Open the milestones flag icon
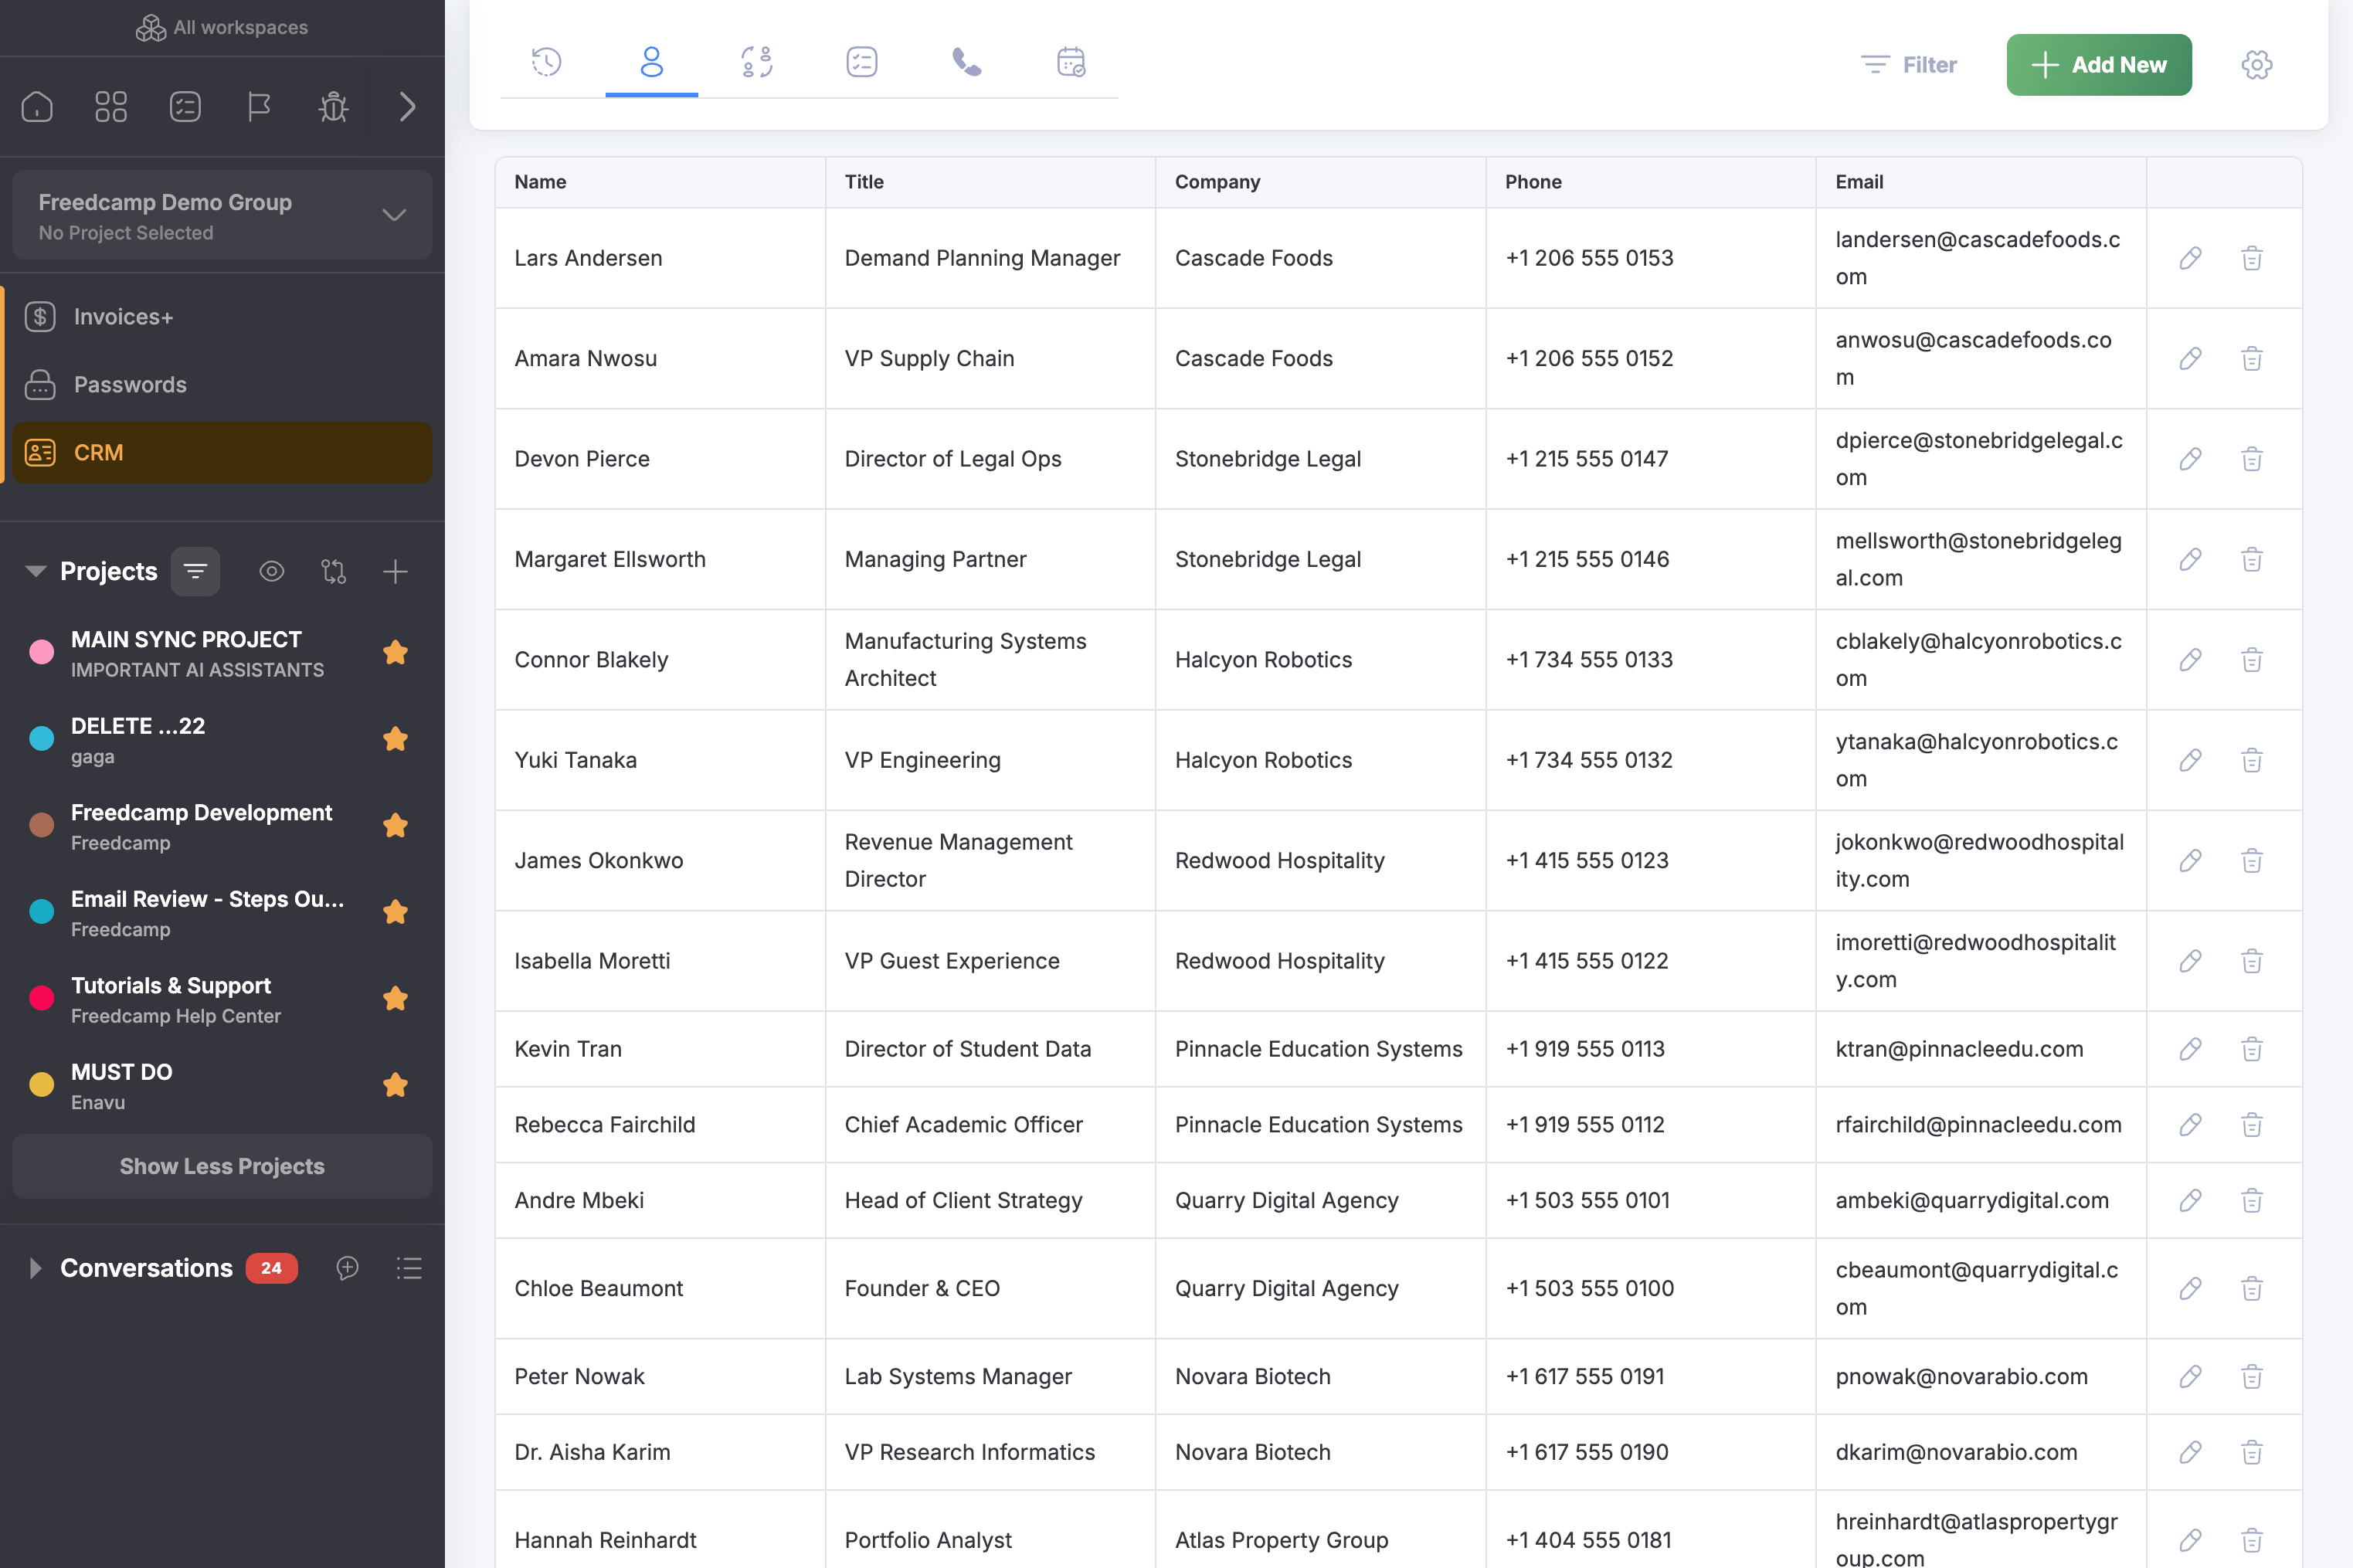 coord(259,106)
